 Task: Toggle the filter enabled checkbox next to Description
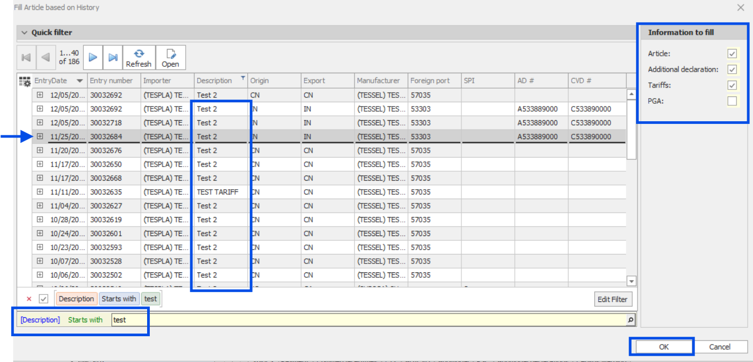43,299
